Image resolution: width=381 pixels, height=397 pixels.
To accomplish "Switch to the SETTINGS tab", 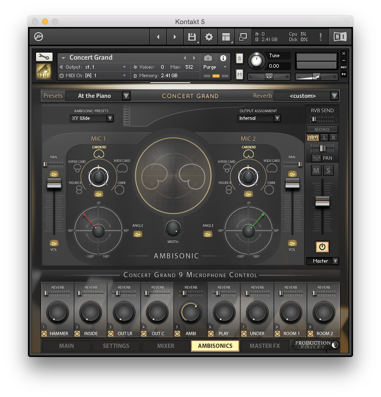I will [x=116, y=346].
